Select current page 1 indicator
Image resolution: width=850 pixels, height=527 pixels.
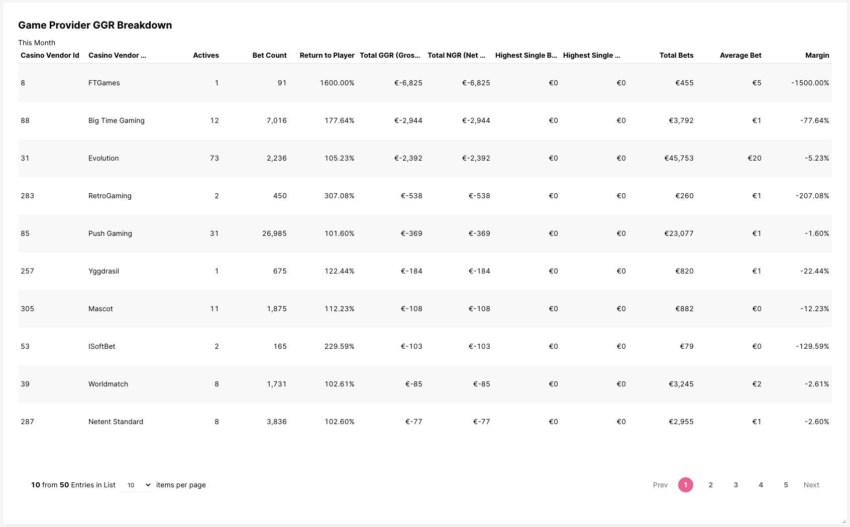[685, 485]
